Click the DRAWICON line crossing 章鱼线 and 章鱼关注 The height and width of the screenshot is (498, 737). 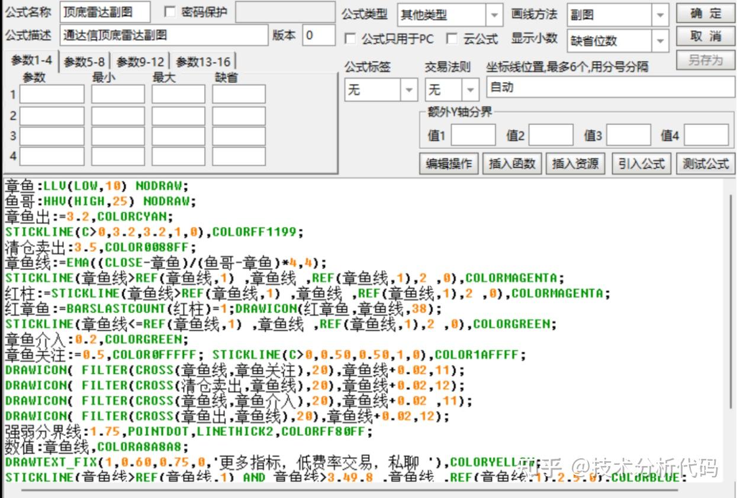(x=235, y=370)
